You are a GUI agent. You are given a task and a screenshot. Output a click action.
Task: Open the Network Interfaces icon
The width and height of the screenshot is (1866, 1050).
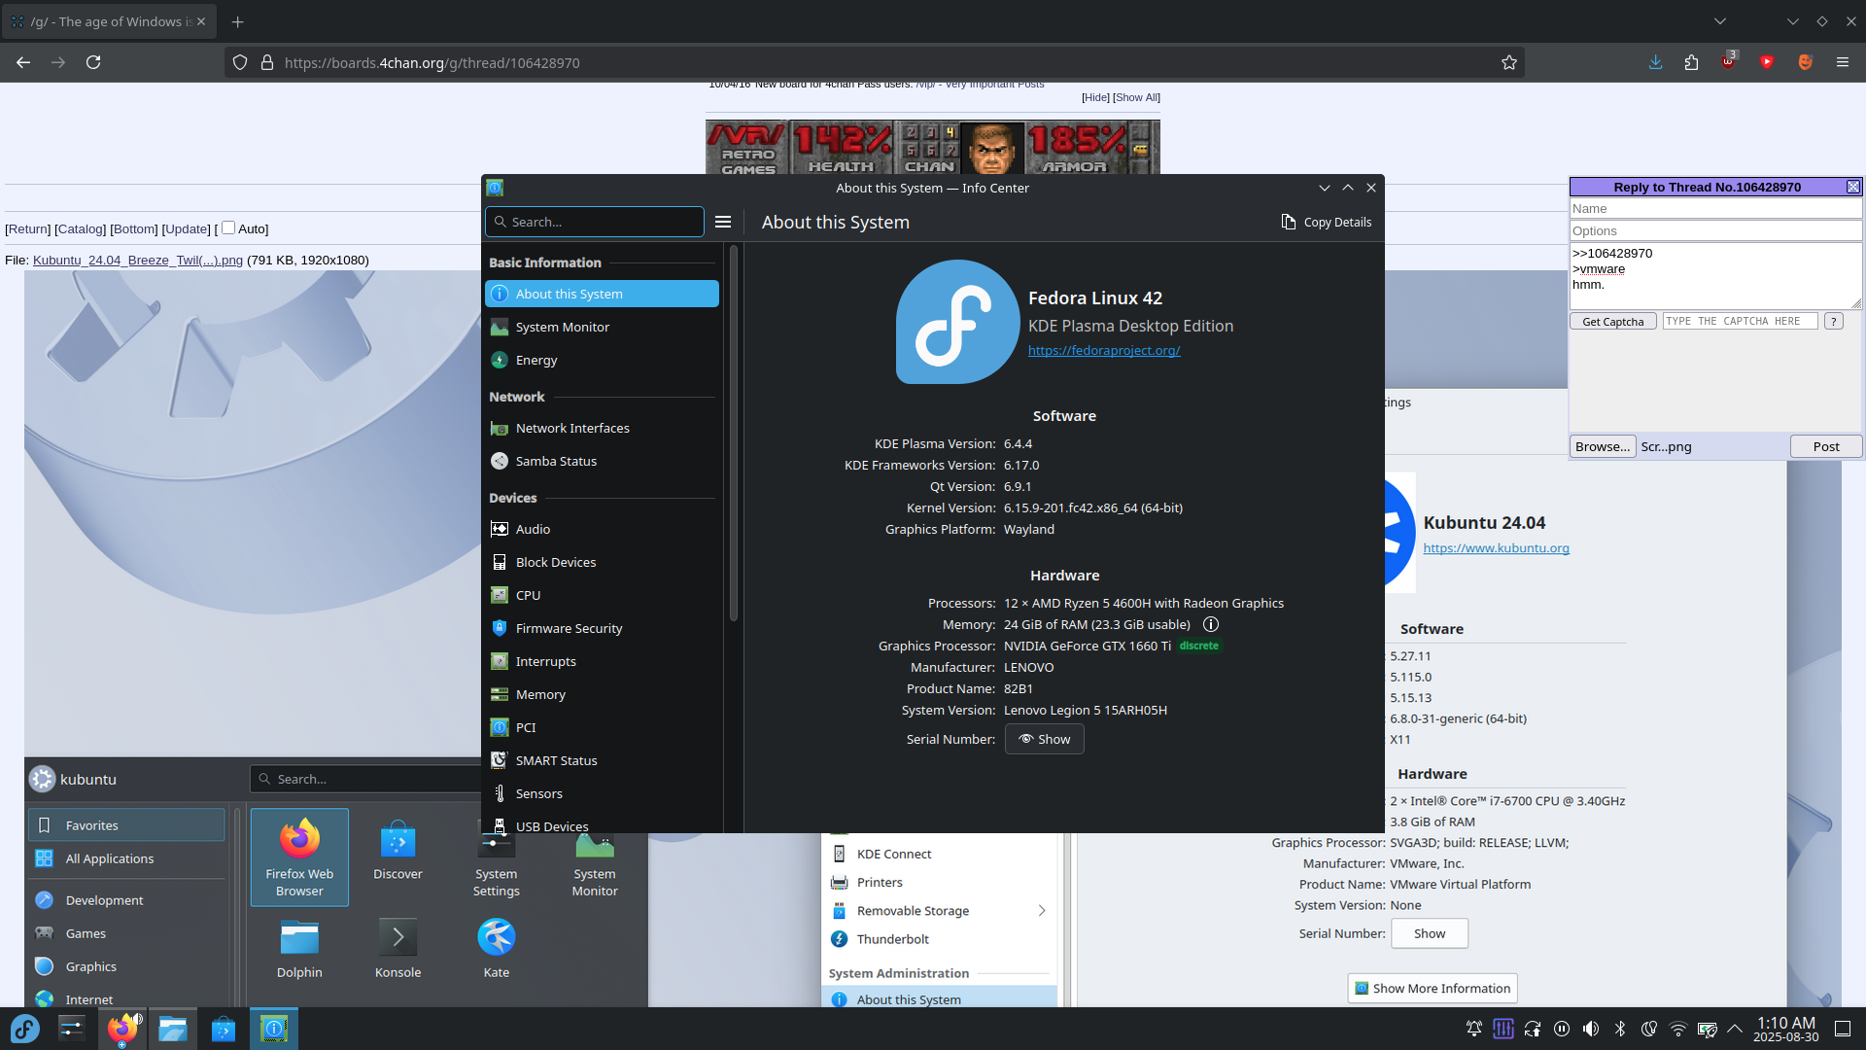pos(499,428)
